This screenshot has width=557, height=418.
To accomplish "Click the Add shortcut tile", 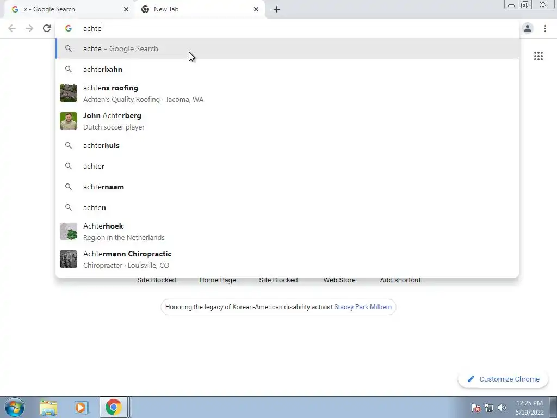I will tap(400, 280).
